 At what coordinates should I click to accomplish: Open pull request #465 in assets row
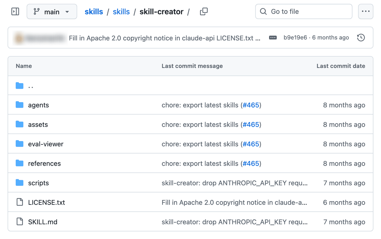click(x=251, y=125)
